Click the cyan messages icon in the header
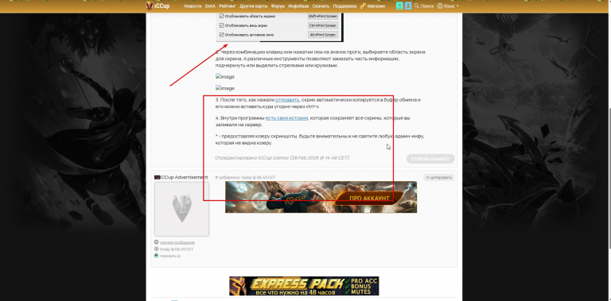 click(x=399, y=6)
